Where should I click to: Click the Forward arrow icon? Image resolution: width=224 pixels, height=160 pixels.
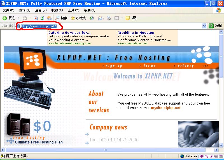point(25,18)
